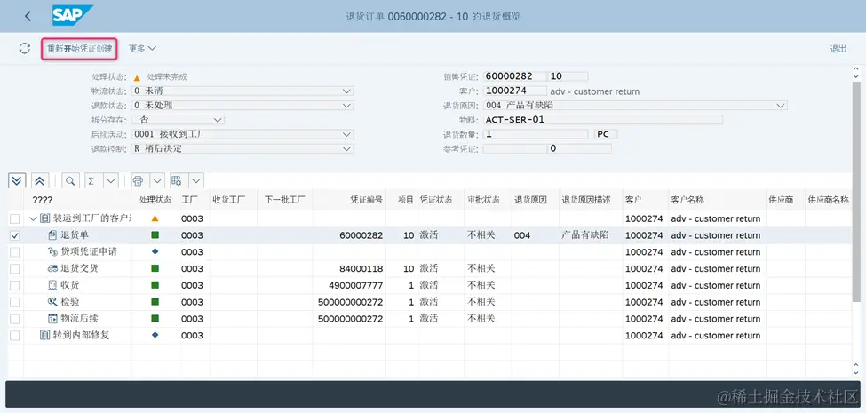Click 500000000272 in the 检验 row
This screenshot has height=413, width=866.
(x=351, y=302)
